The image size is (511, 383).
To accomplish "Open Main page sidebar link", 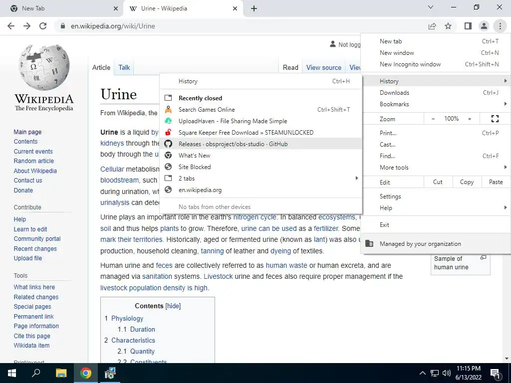I will click(x=27, y=132).
